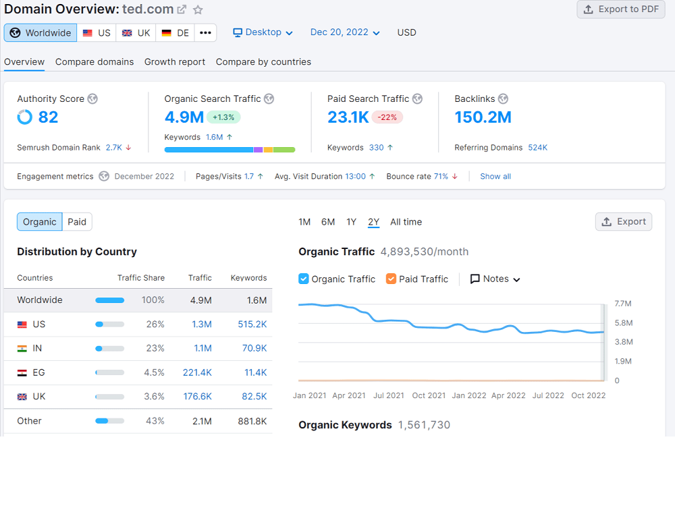This screenshot has height=506, width=675.
Task: Set chart range to 6M
Action: (x=328, y=222)
